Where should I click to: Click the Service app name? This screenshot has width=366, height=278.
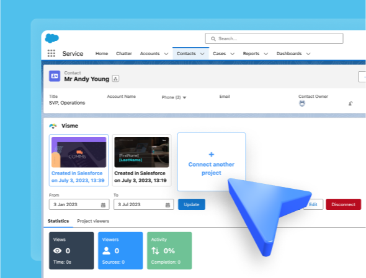tap(73, 54)
